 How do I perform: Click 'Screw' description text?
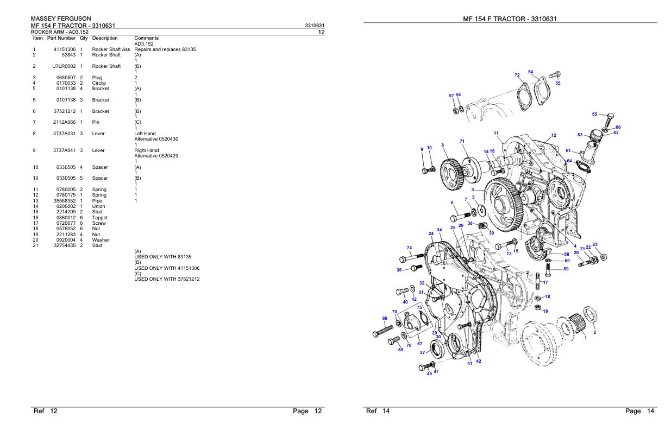99,223
